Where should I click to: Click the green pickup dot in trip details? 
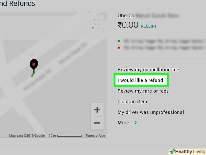(119, 41)
